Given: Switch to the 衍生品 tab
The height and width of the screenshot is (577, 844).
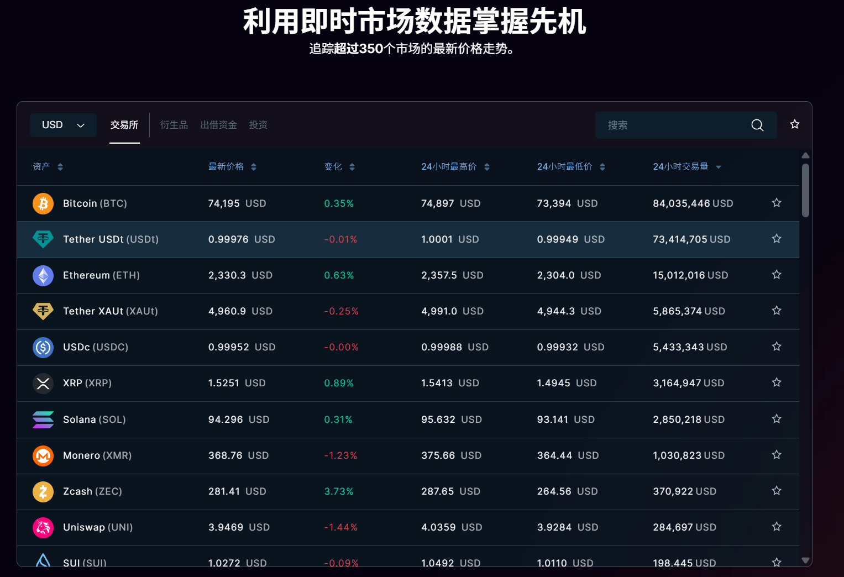Looking at the screenshot, I should [x=174, y=125].
